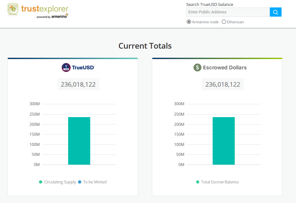Viewport: 296px width, 203px height.
Task: Click the Circulating Supply legend label
Action: tap(60, 182)
